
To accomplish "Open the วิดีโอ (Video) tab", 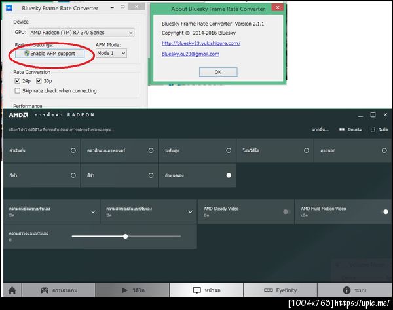I will [x=133, y=290].
